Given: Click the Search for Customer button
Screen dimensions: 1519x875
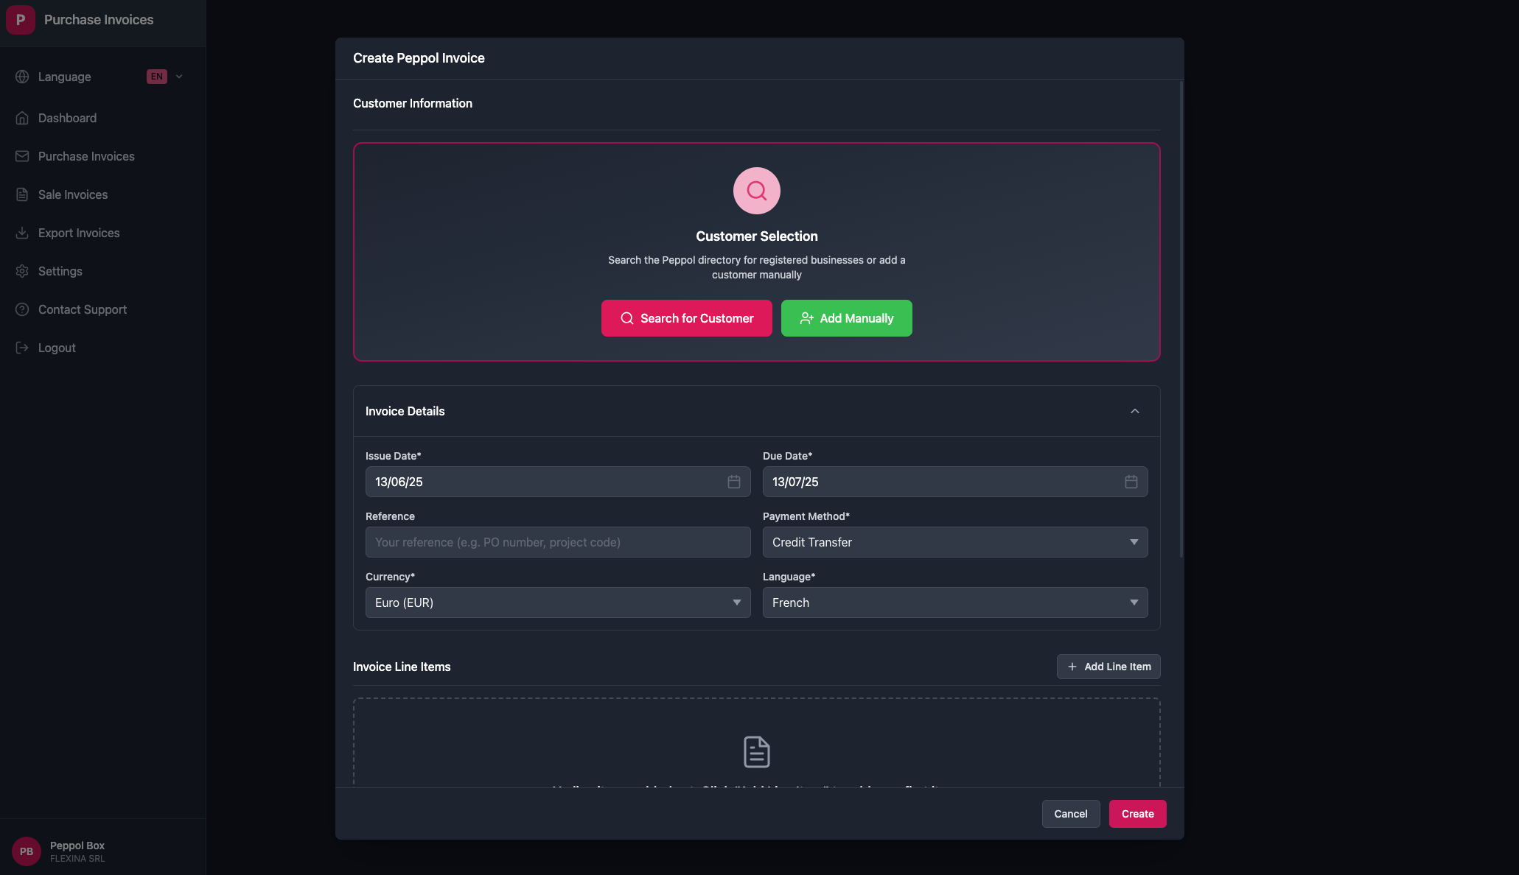Looking at the screenshot, I should (687, 318).
